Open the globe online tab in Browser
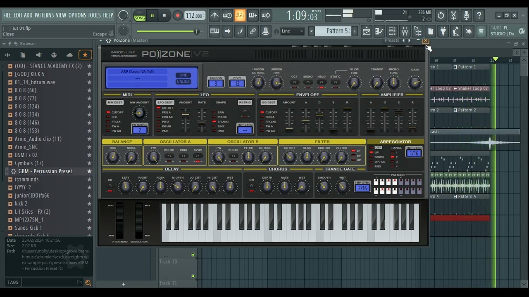This screenshot has height=297, width=529. point(54,54)
